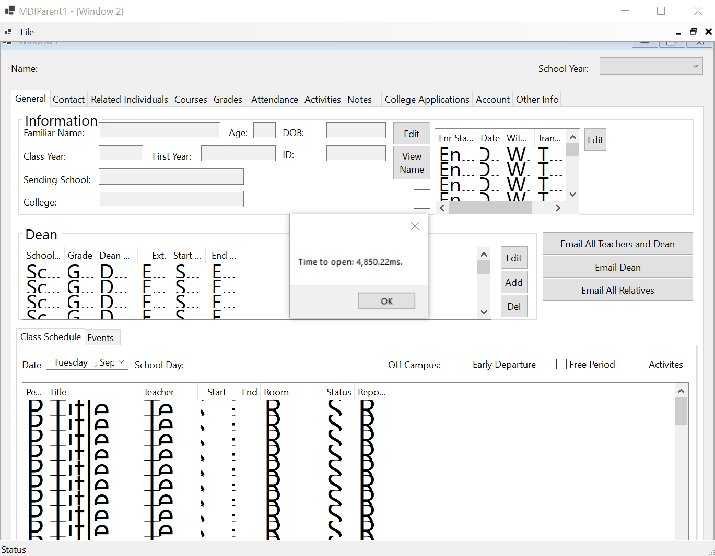Click down arrow of Dean list scrollbar

tap(484, 312)
